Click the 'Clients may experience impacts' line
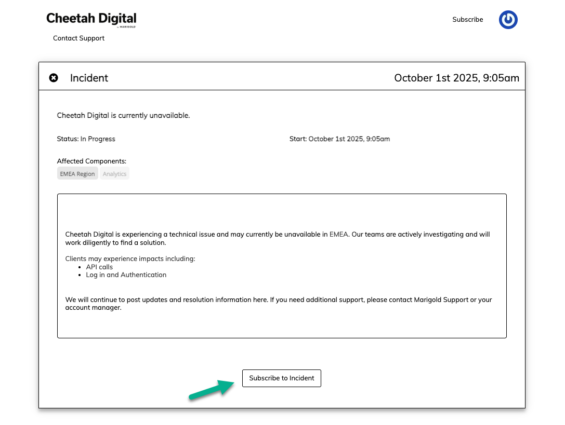The width and height of the screenshot is (565, 425). (x=130, y=258)
